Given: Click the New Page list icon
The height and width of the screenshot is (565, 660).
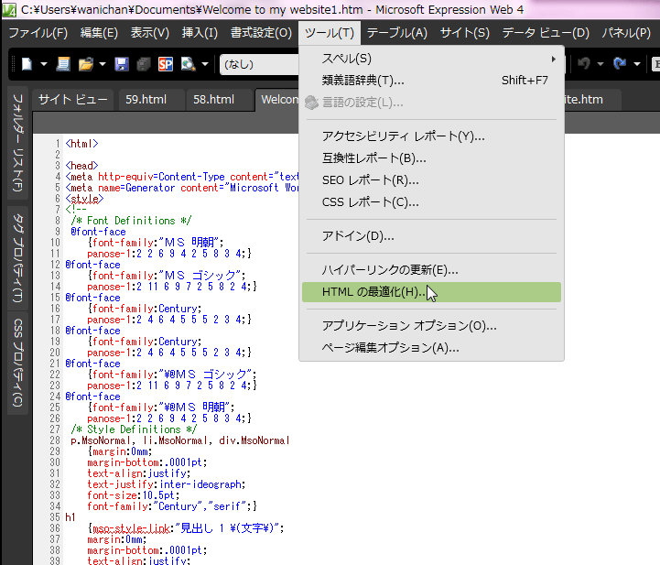Looking at the screenshot, I should (x=63, y=64).
